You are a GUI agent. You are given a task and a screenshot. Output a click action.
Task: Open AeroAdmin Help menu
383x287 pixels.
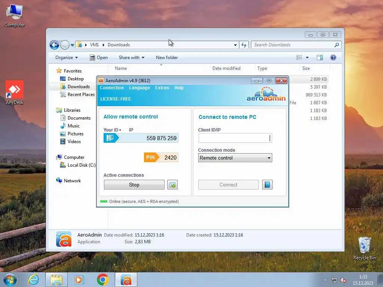click(x=179, y=87)
